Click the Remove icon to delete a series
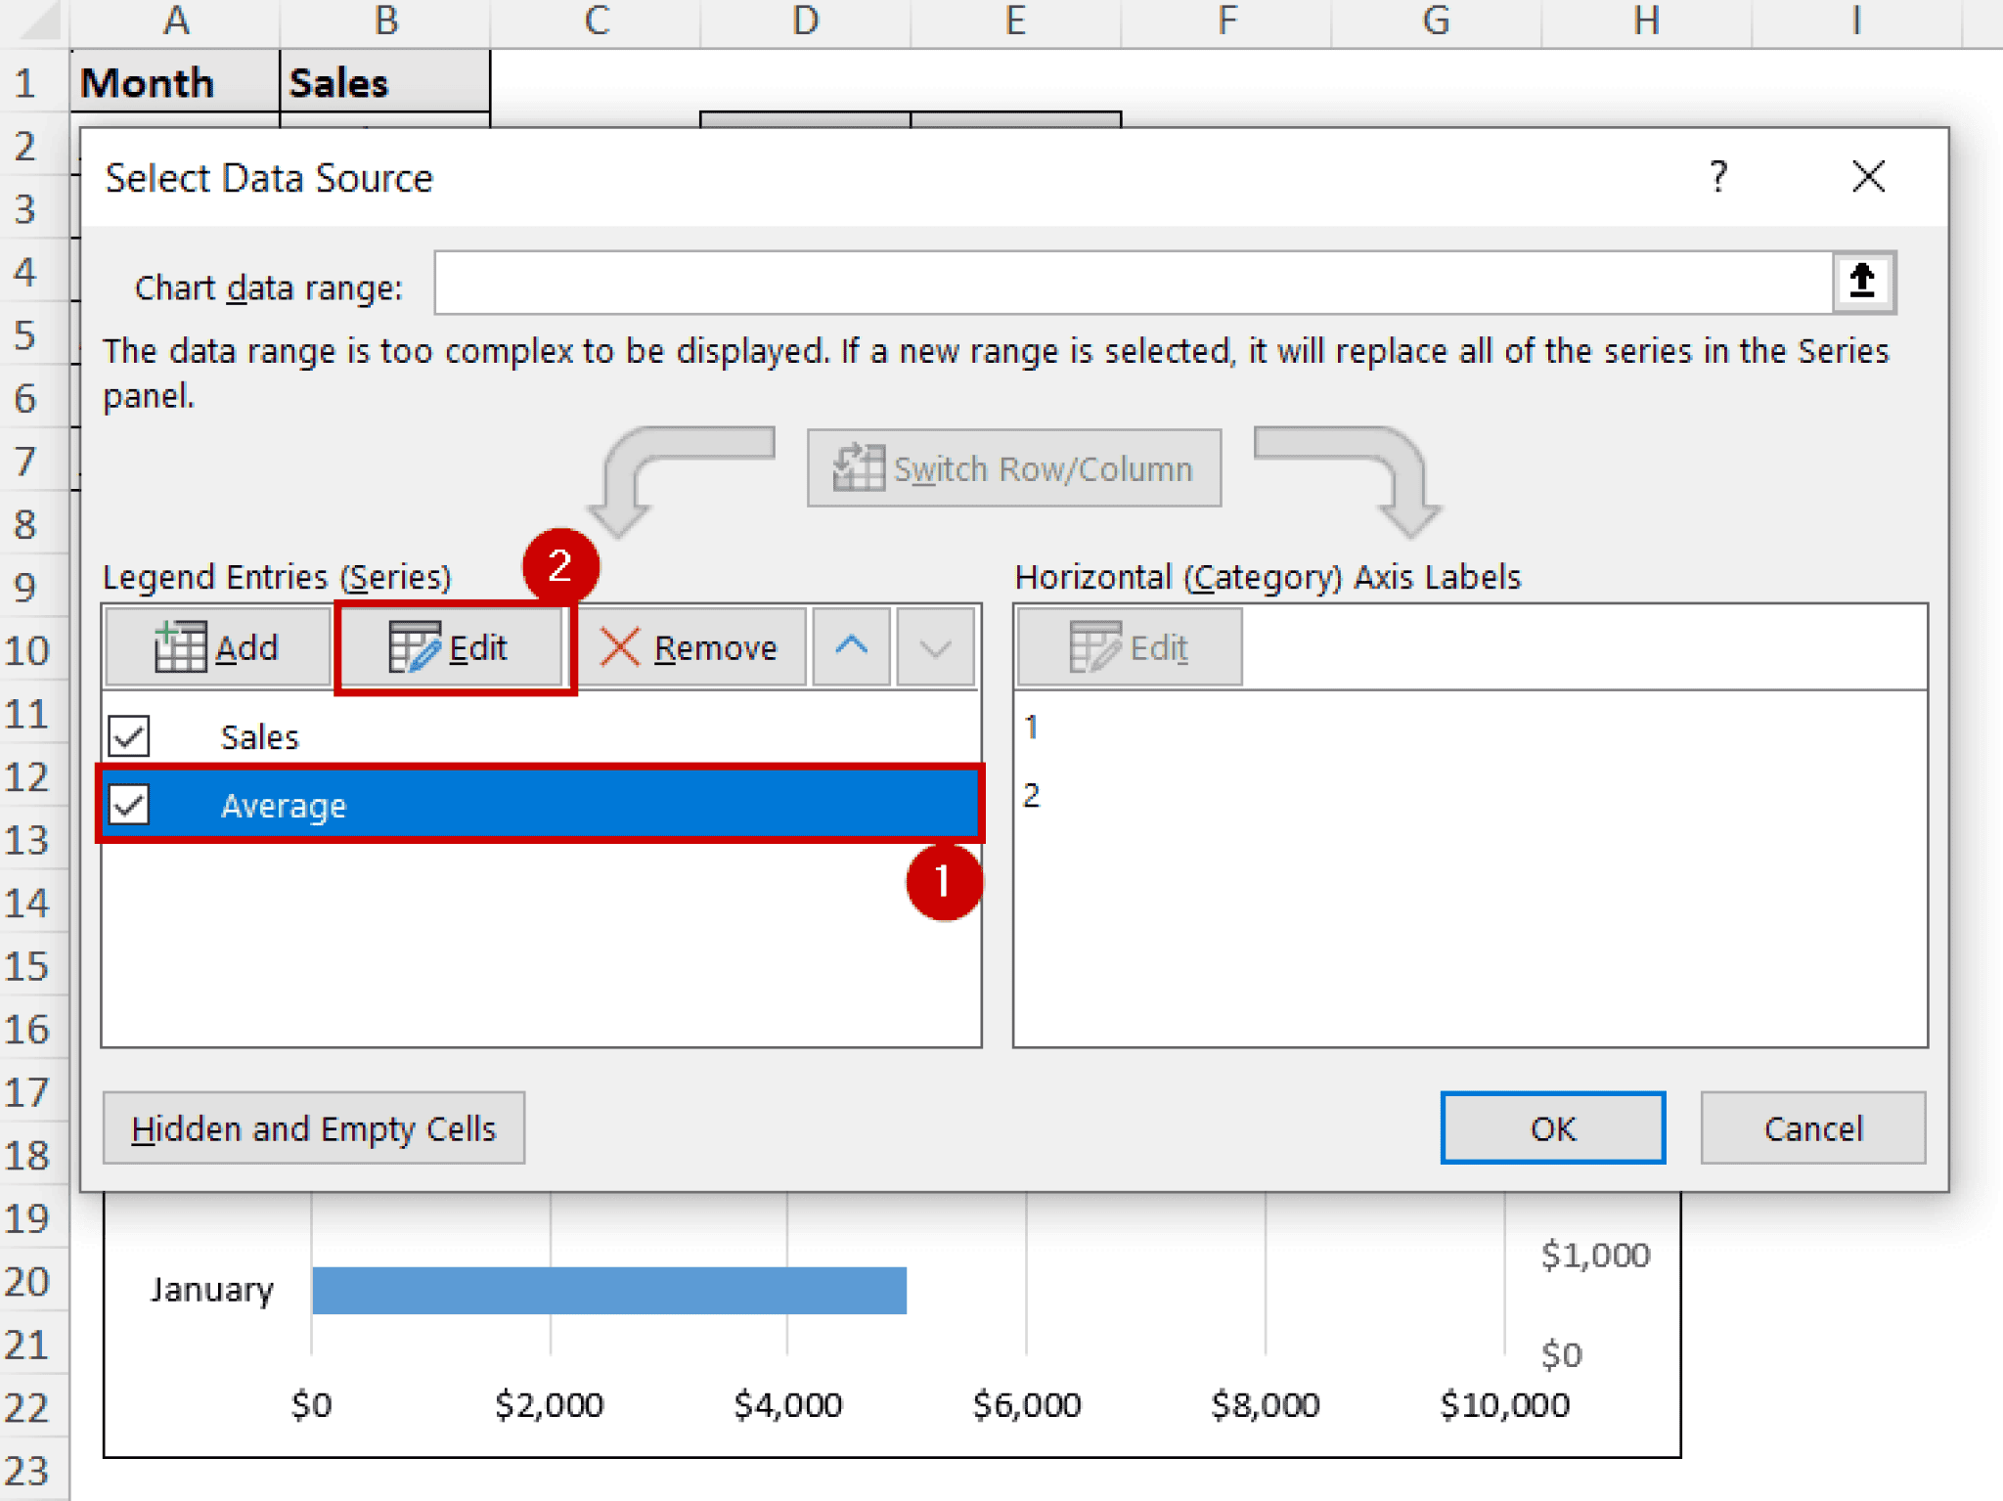This screenshot has width=2003, height=1501. pyautogui.click(x=623, y=646)
